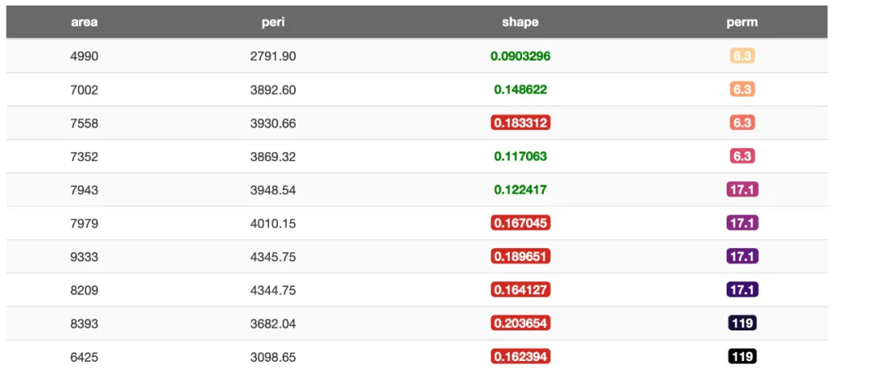The height and width of the screenshot is (378, 870).
Task: Click peri value 4010.15
Action: [273, 223]
